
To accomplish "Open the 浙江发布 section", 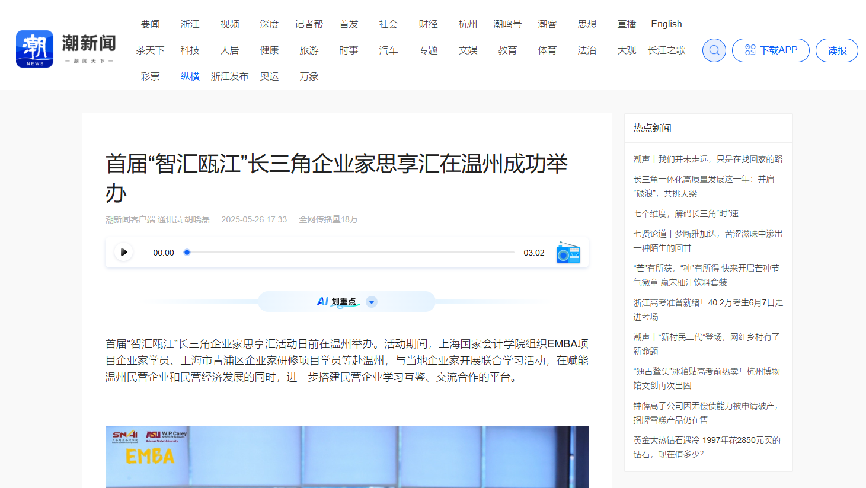I will [x=229, y=76].
